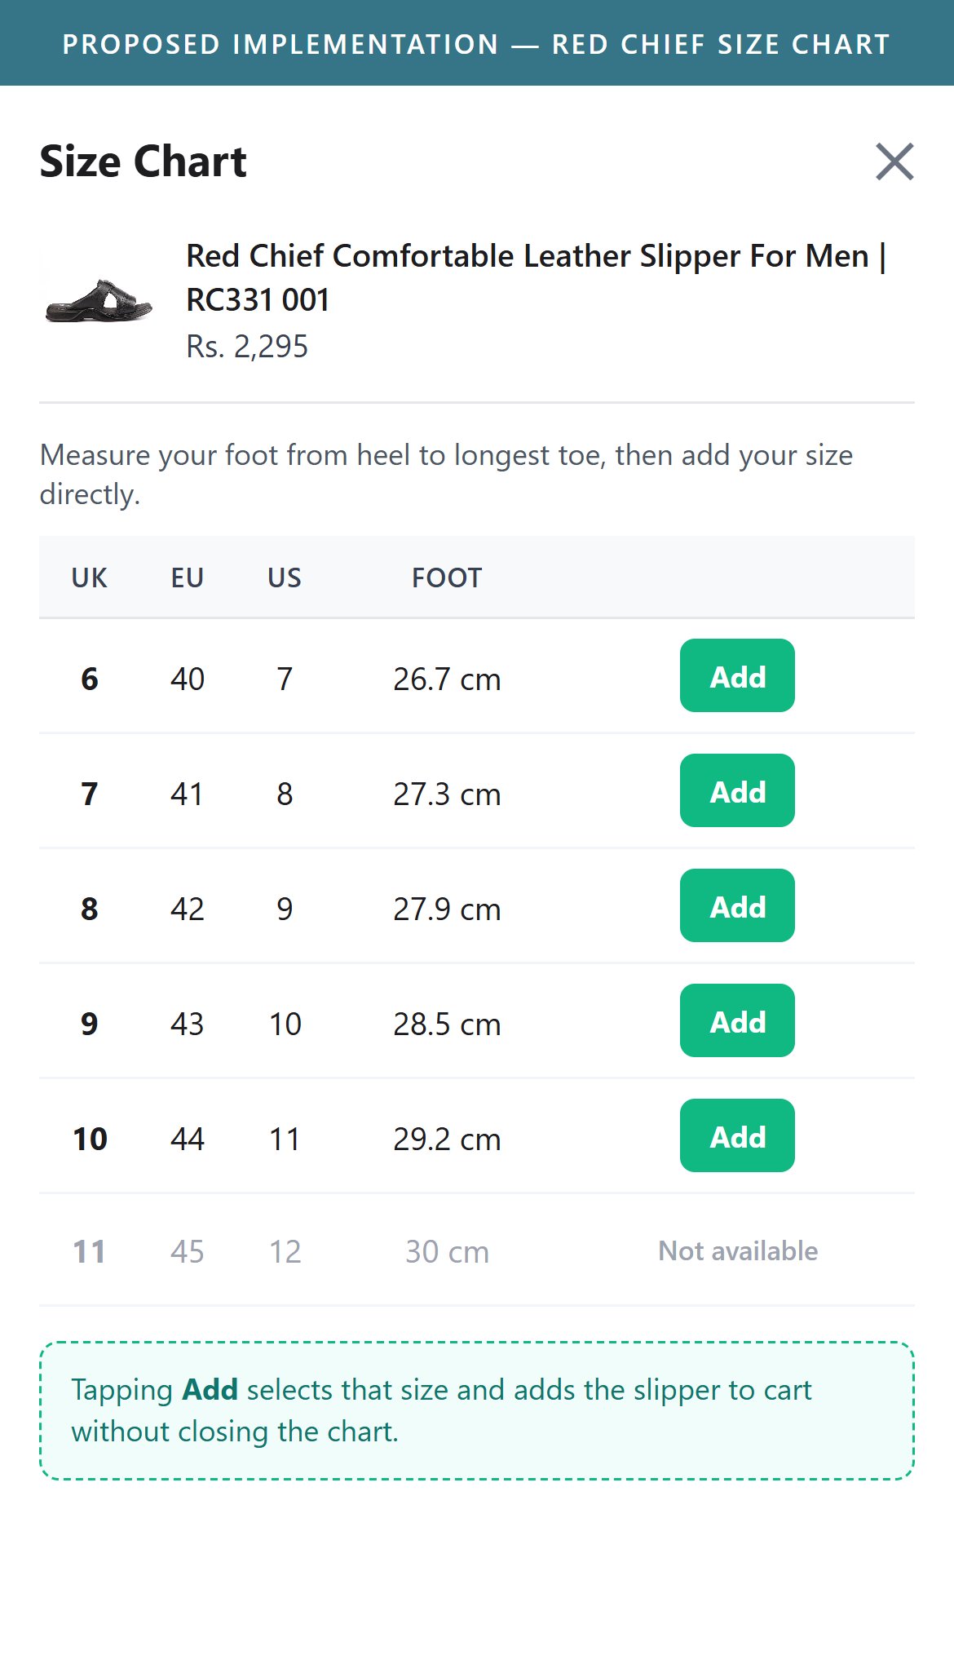This screenshot has height=1664, width=954.
Task: Click the Size Chart heading
Action: [143, 162]
